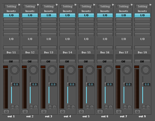Click the Bus 57 label

(x=123, y=52)
